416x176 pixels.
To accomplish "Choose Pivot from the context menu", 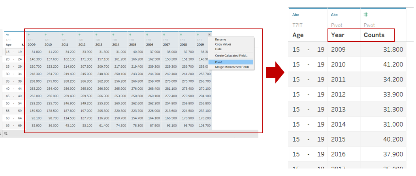I will (218, 62).
